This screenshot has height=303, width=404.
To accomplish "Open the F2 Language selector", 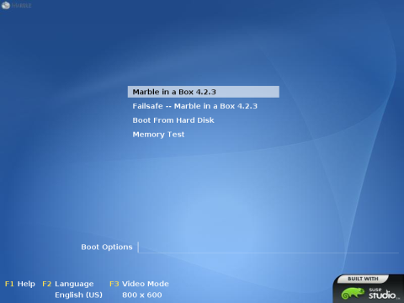I will point(68,284).
